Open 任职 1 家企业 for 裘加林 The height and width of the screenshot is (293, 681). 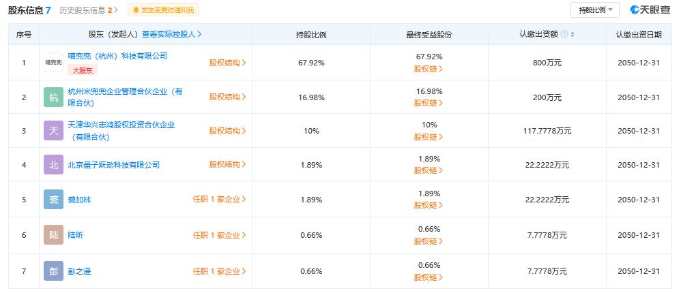click(219, 200)
